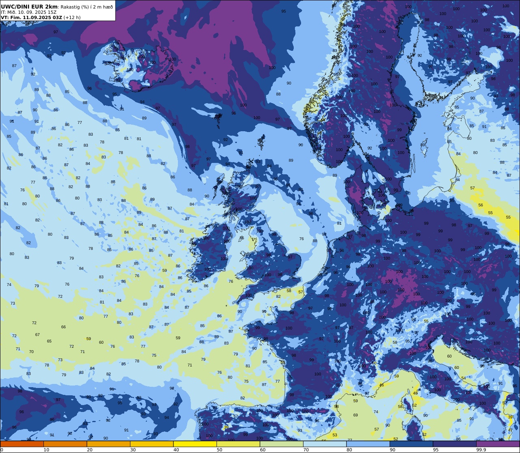Select the orange 10–20 legend color block

click(x=65, y=444)
